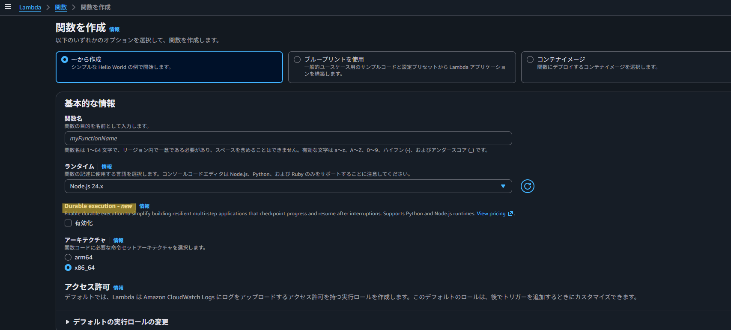Click the info link next to 関数を作成
Image resolution: width=731 pixels, height=330 pixels.
click(114, 30)
